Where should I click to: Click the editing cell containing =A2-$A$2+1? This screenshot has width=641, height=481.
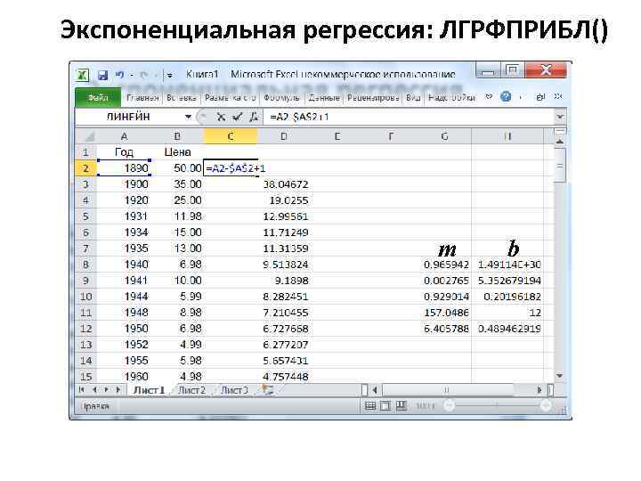[231, 168]
